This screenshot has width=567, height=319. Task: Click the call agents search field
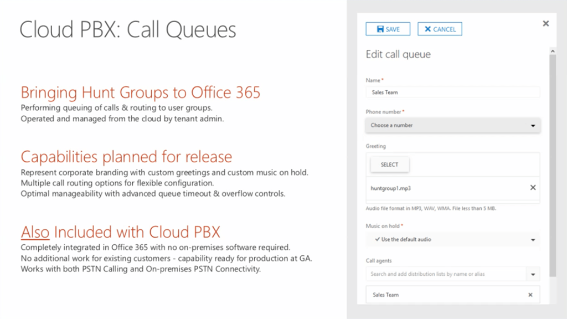tap(445, 274)
